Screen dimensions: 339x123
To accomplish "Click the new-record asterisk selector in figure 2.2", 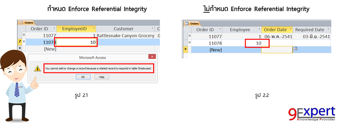I will point(185,49).
